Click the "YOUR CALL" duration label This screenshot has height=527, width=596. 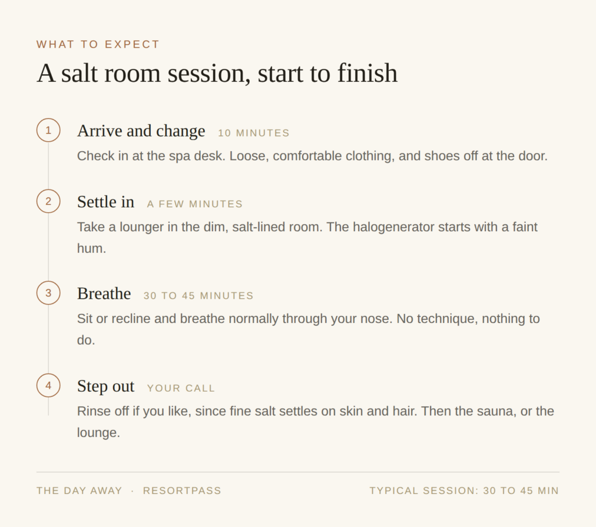tap(181, 389)
